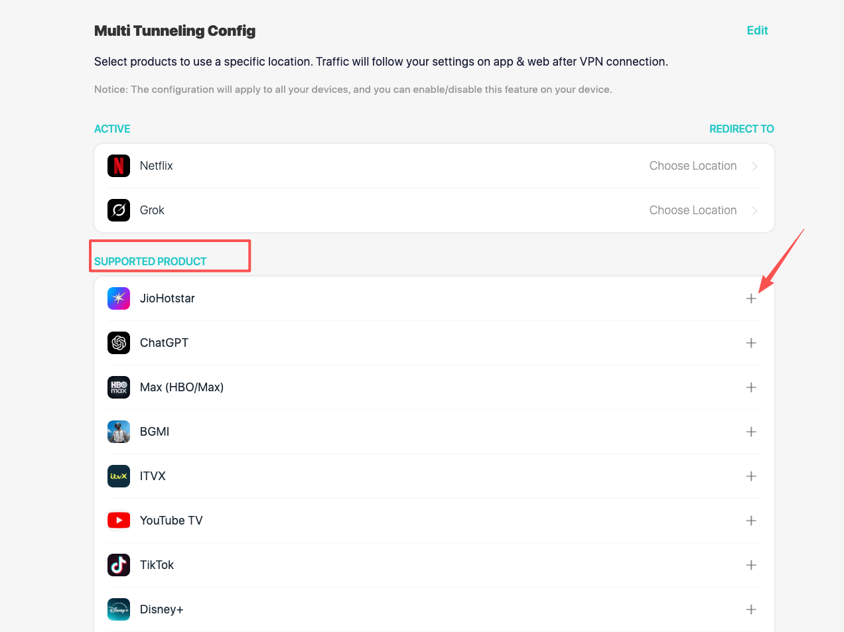The height and width of the screenshot is (632, 844).
Task: Click the YouTube TV icon
Action: pyautogui.click(x=119, y=521)
